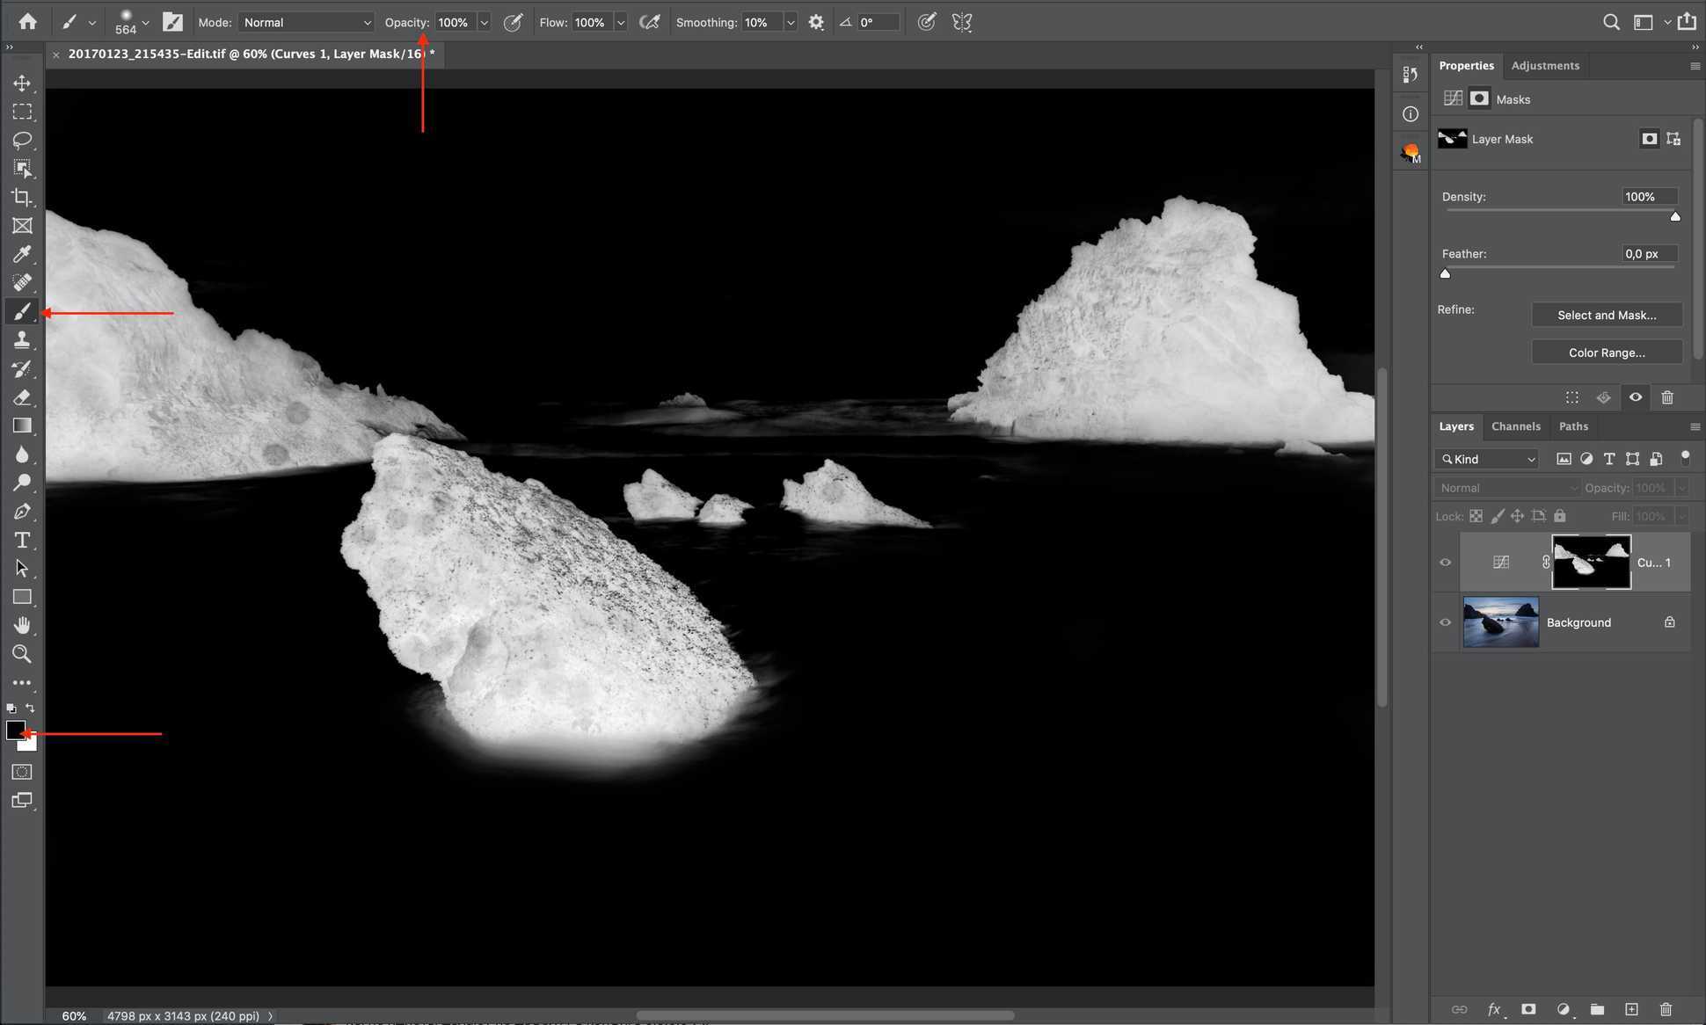Expand the Flow slider dropdown
The width and height of the screenshot is (1706, 1025).
coord(621,22)
